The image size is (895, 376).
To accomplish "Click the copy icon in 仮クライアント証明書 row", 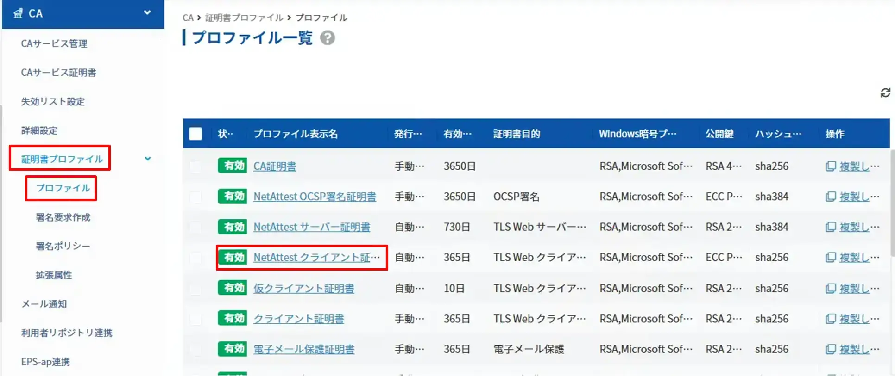I will click(x=830, y=289).
